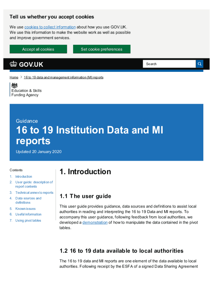This screenshot has width=213, height=283.
Task: Click the search magnifier icon button
Action: 199,64
